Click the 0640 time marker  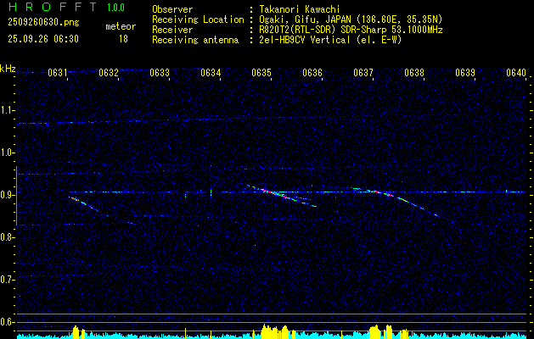coord(516,73)
